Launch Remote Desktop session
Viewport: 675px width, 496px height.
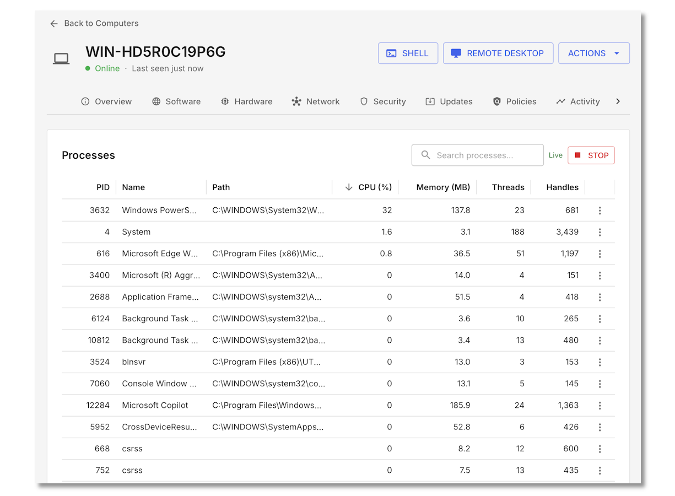click(x=498, y=53)
